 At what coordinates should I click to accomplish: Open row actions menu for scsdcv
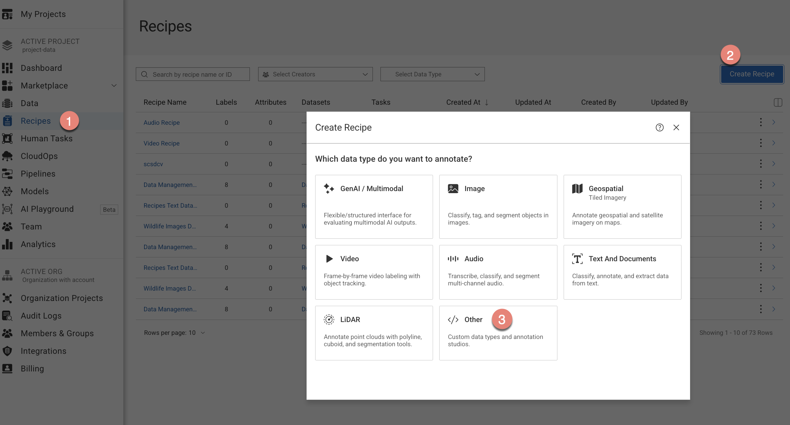(x=761, y=164)
